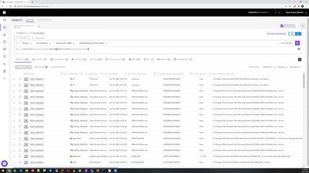Select the All Events results tab

click(23, 60)
